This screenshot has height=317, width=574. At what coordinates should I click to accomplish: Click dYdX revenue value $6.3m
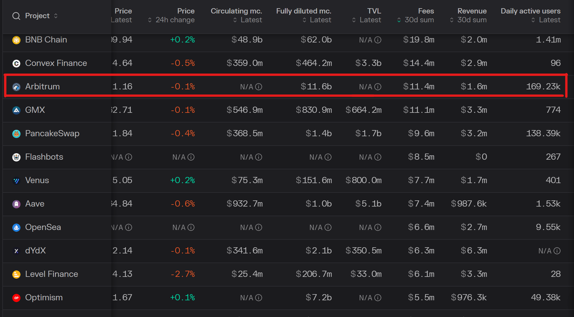tap(474, 250)
